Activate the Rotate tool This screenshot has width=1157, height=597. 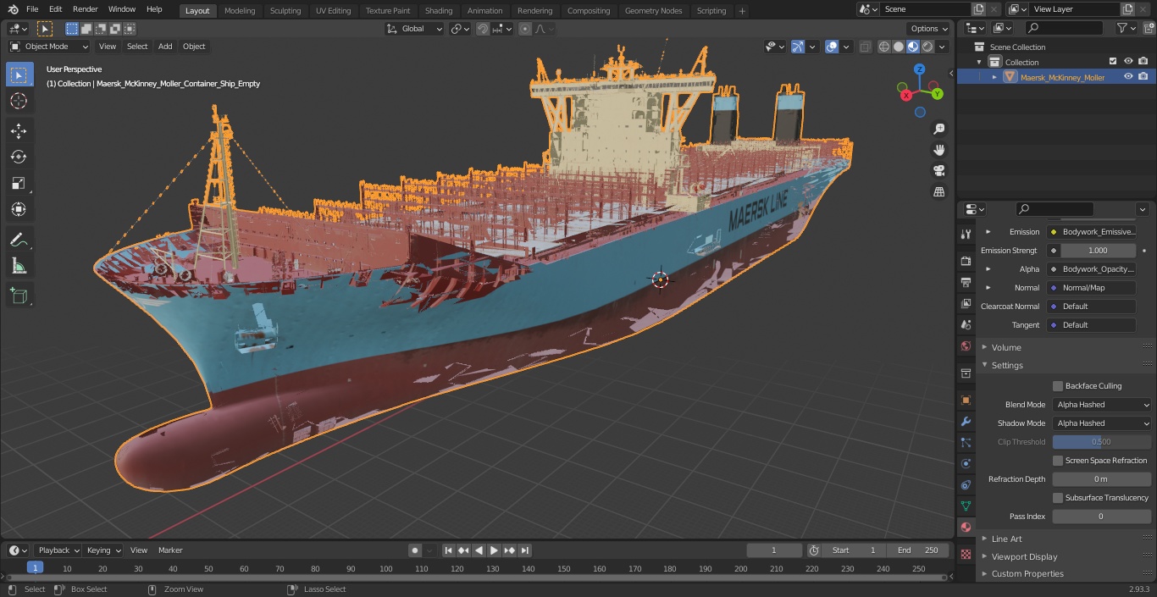click(19, 157)
